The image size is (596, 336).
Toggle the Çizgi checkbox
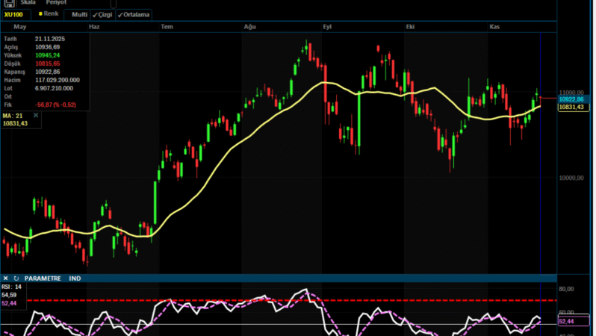tap(102, 14)
